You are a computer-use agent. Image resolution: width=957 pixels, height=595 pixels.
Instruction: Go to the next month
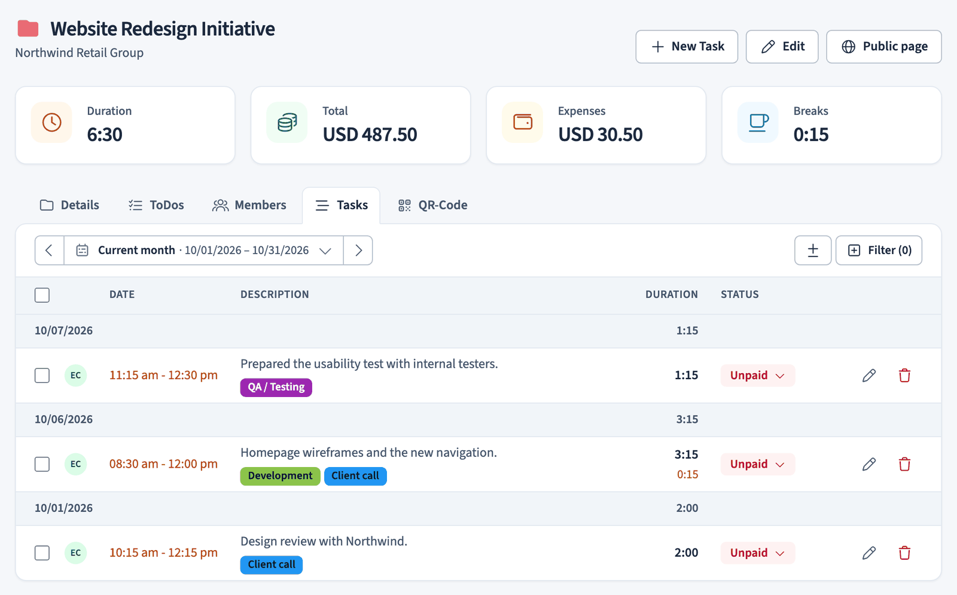coord(358,251)
